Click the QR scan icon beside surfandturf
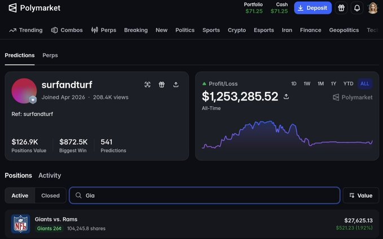383x239 pixels. (147, 85)
